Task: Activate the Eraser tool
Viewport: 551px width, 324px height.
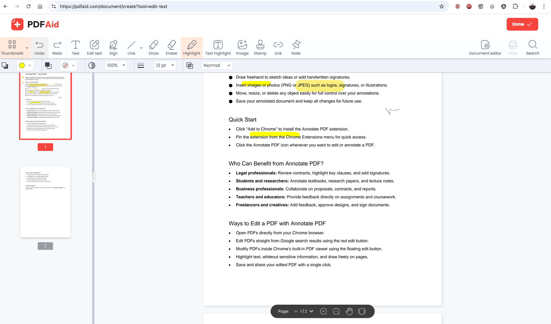Action: pyautogui.click(x=171, y=48)
